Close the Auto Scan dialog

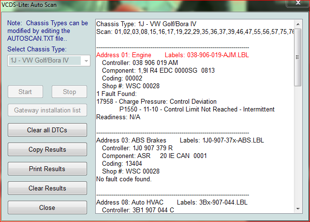[47, 207]
